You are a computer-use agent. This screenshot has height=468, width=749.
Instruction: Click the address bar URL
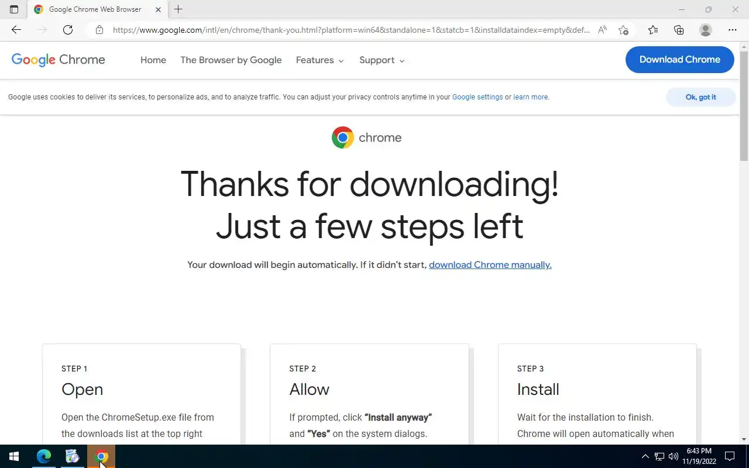(351, 30)
